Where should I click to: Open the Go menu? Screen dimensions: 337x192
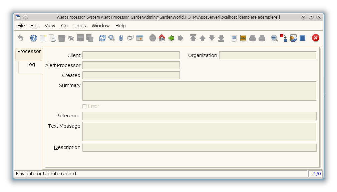[x=64, y=26]
